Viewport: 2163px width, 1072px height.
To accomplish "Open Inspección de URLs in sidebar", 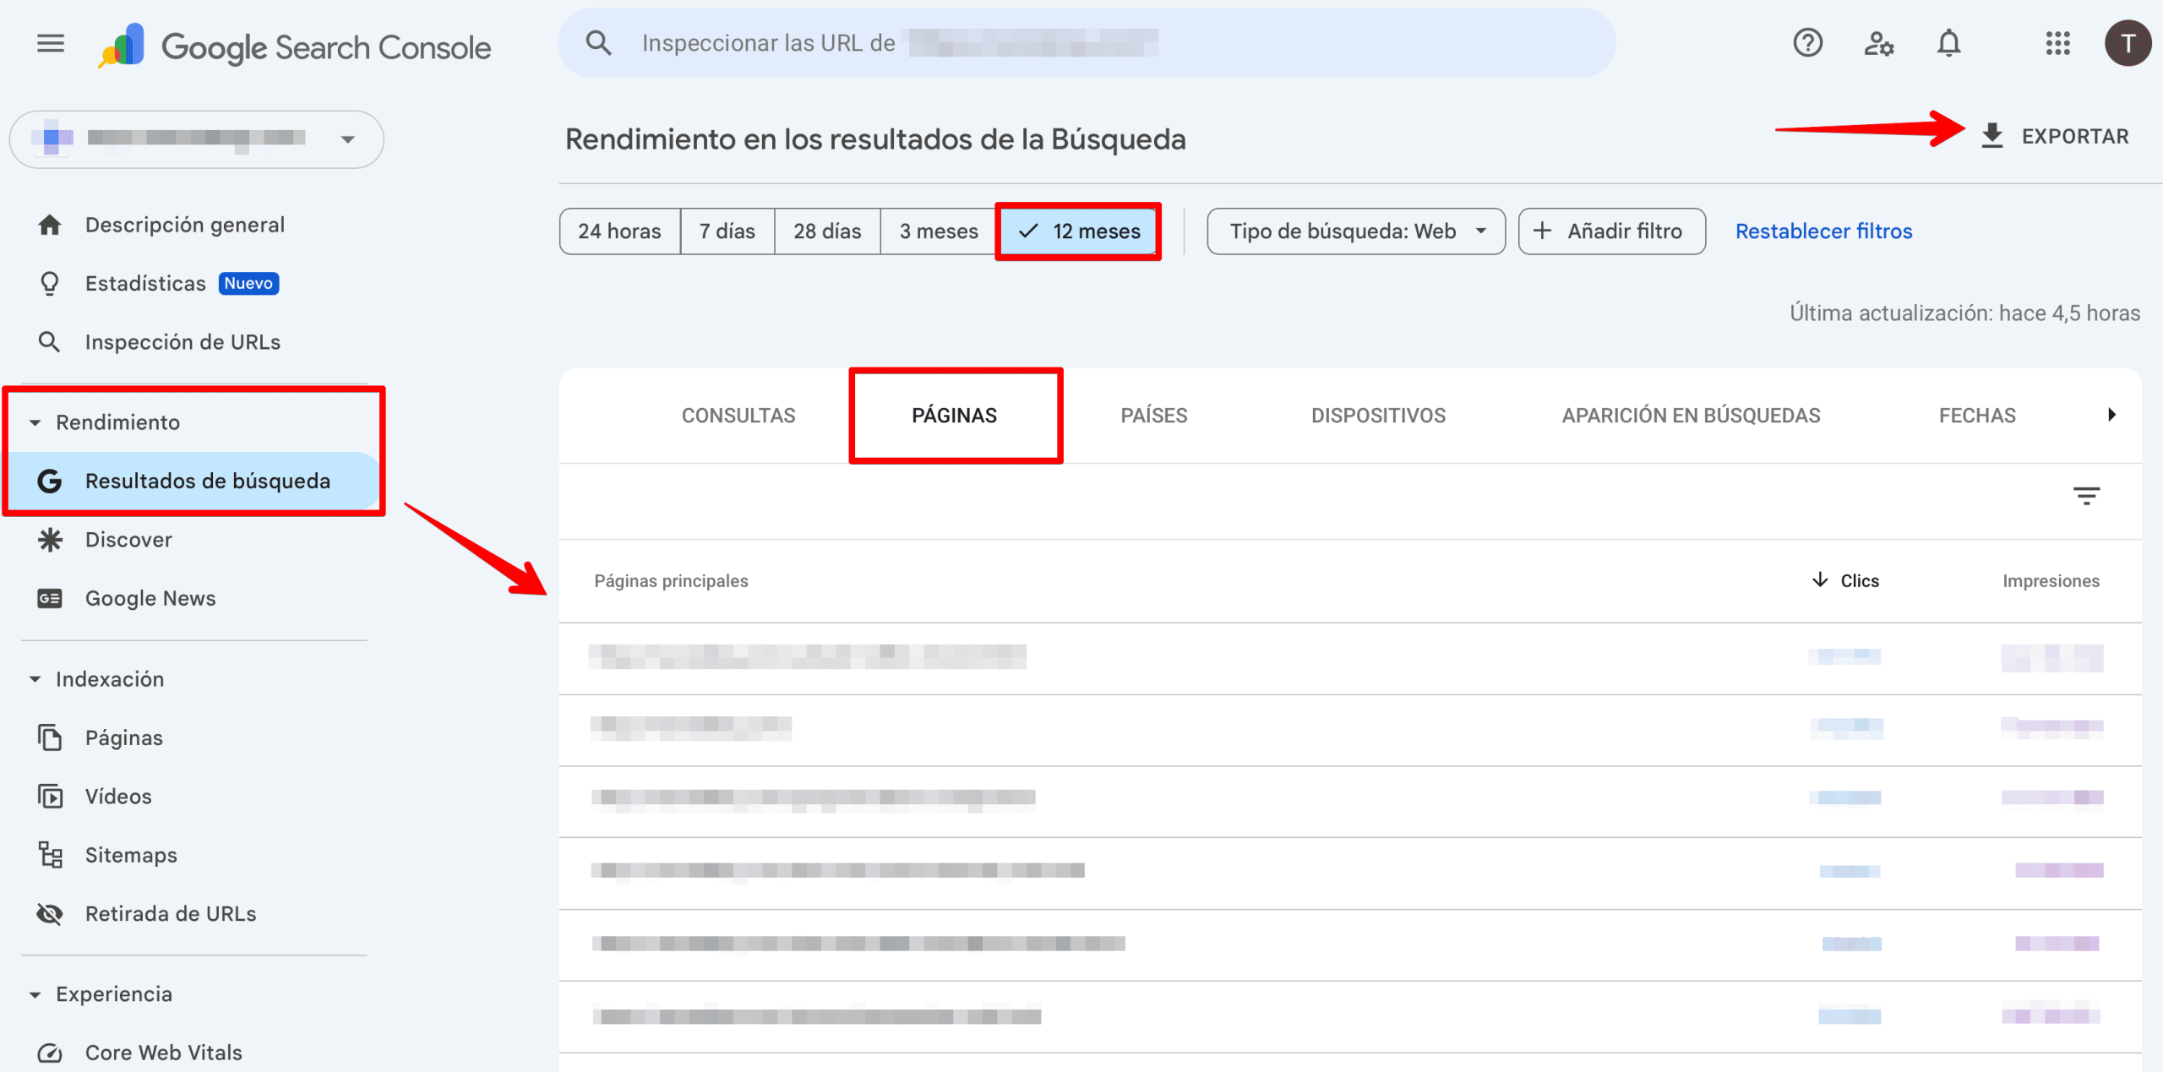I will [183, 342].
